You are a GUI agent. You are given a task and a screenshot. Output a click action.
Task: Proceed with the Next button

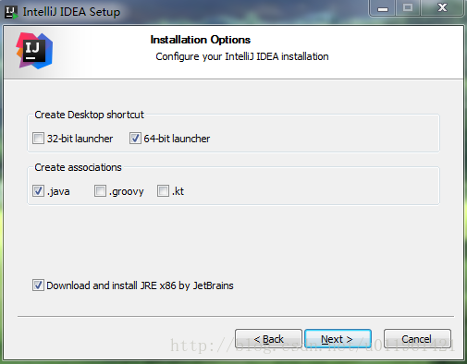tap(338, 339)
